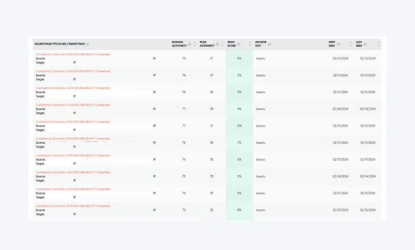Click the info icon beside Domain Authority header

189,44
